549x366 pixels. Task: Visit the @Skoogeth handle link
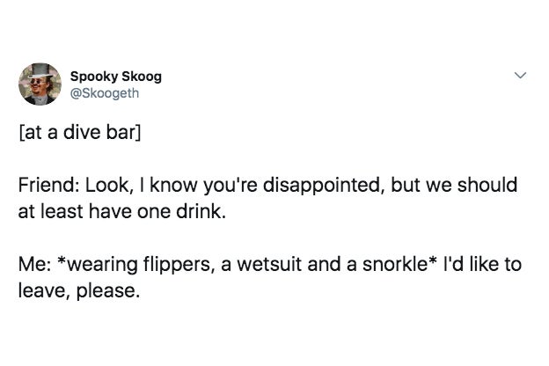click(105, 93)
